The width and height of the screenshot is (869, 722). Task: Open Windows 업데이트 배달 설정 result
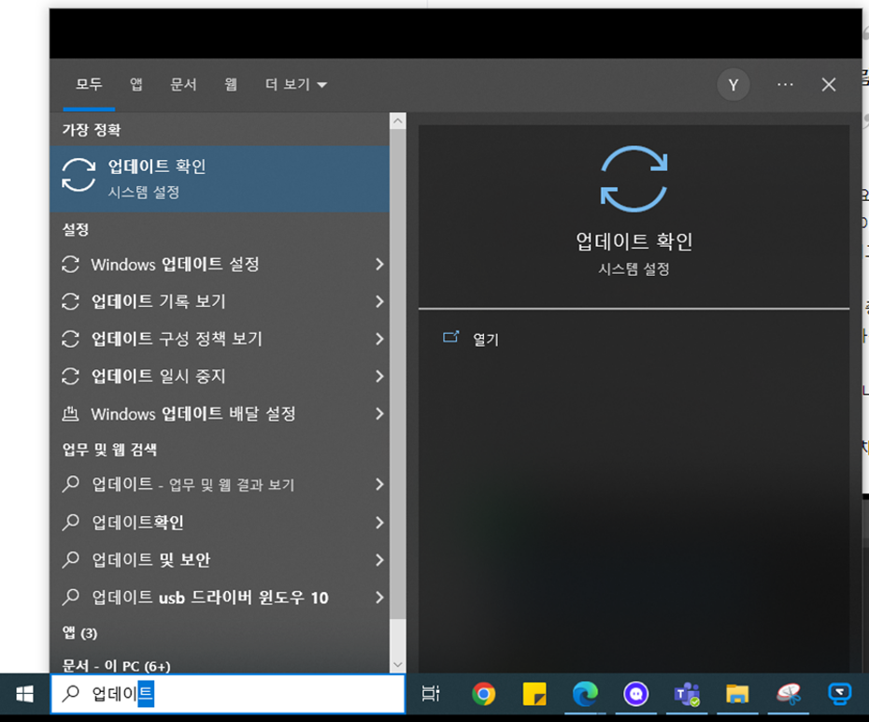(220, 413)
